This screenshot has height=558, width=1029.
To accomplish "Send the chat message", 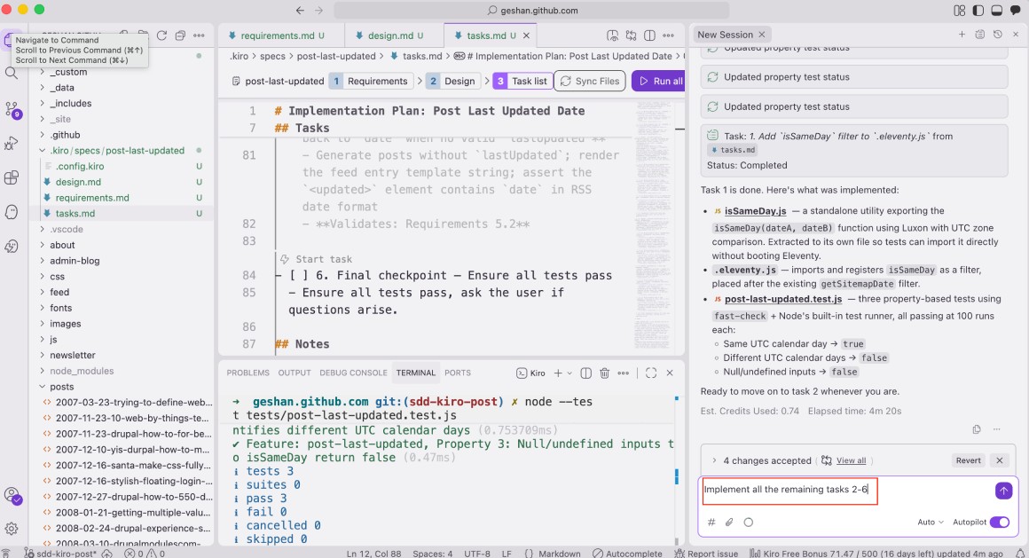I will [x=1003, y=491].
